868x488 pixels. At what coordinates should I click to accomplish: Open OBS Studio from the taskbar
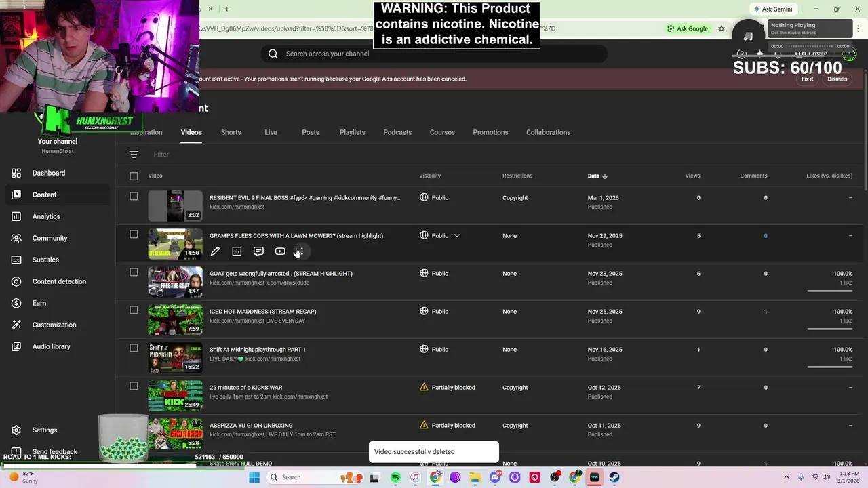pos(555,477)
